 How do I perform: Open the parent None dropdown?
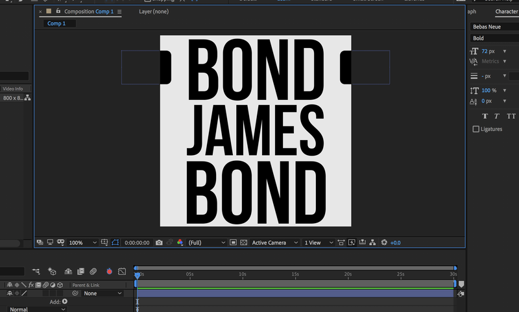tap(103, 293)
